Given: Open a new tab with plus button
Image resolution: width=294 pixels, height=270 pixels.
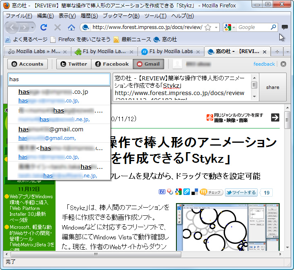Looking at the screenshot, I should point(277,52).
